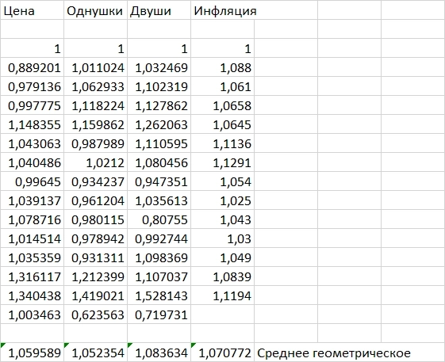Screen dimensions: 445x362
Task: Select the cell 0,992744
Action: pyautogui.click(x=159, y=238)
